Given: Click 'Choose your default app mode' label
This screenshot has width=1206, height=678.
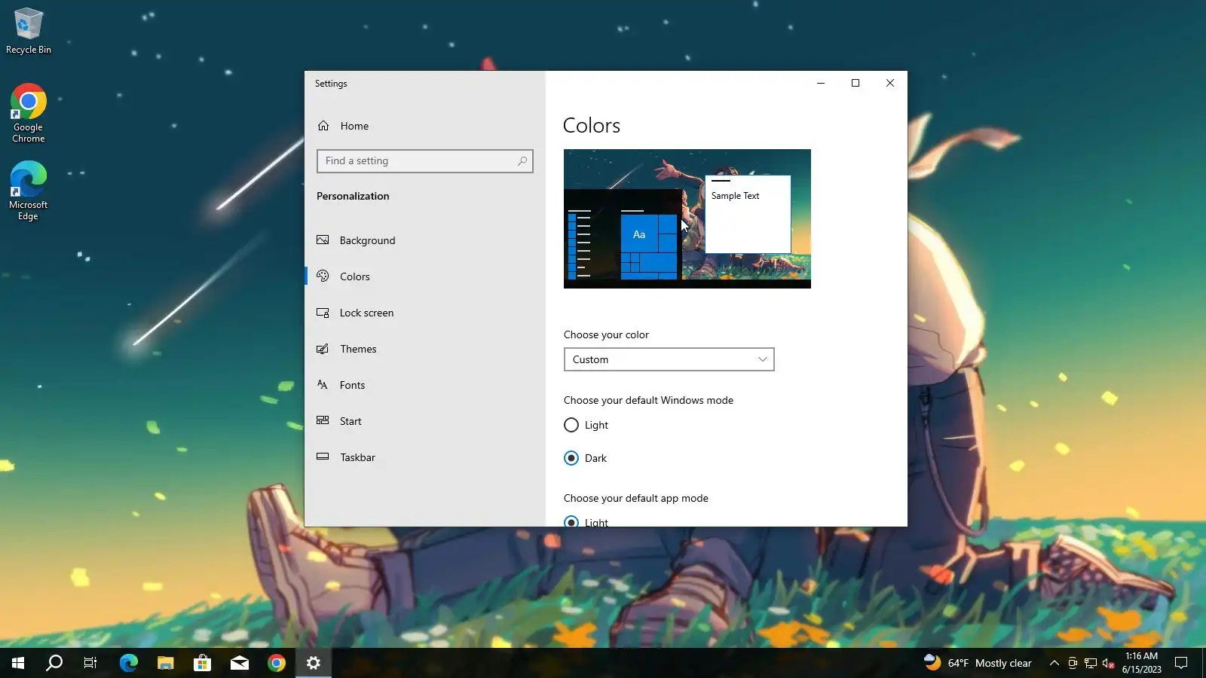Looking at the screenshot, I should pyautogui.click(x=636, y=498).
